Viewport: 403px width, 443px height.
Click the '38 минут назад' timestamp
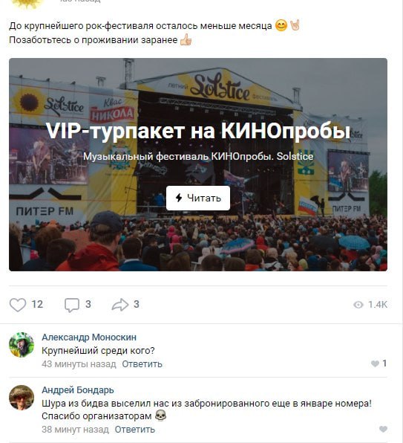pyautogui.click(x=75, y=430)
